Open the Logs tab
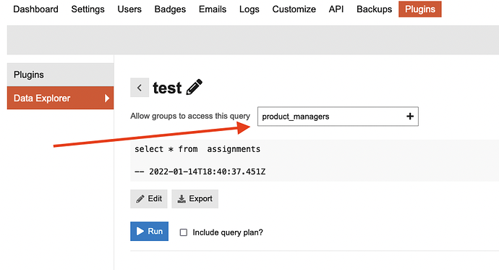The width and height of the screenshot is (499, 270). point(249,9)
